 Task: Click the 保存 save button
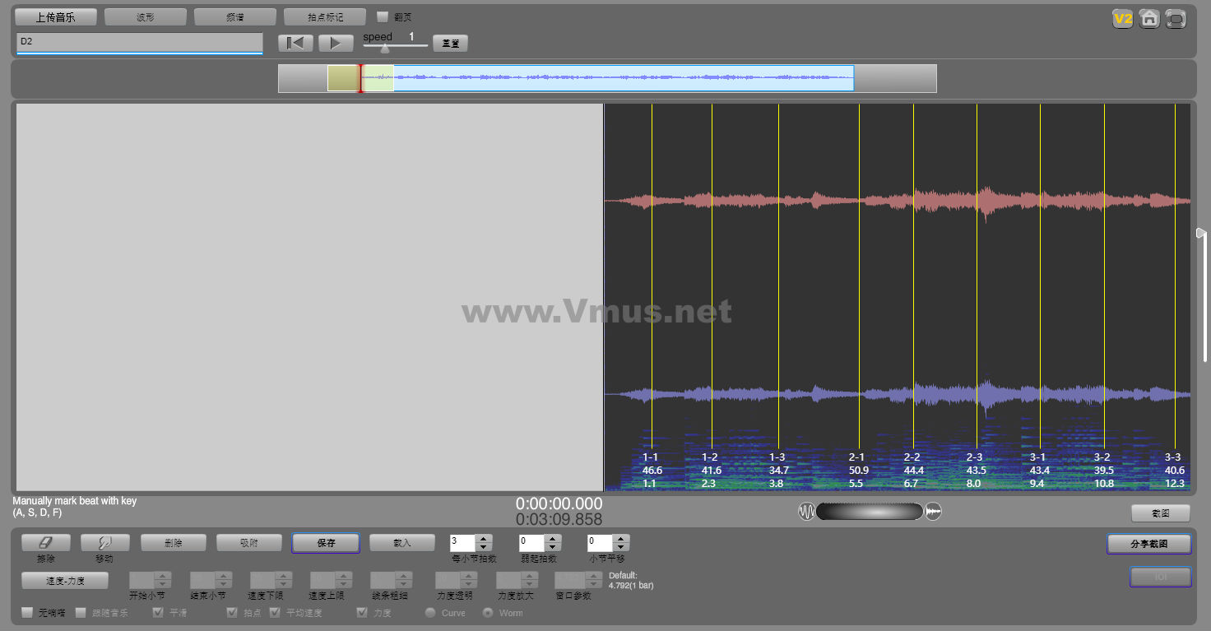326,543
